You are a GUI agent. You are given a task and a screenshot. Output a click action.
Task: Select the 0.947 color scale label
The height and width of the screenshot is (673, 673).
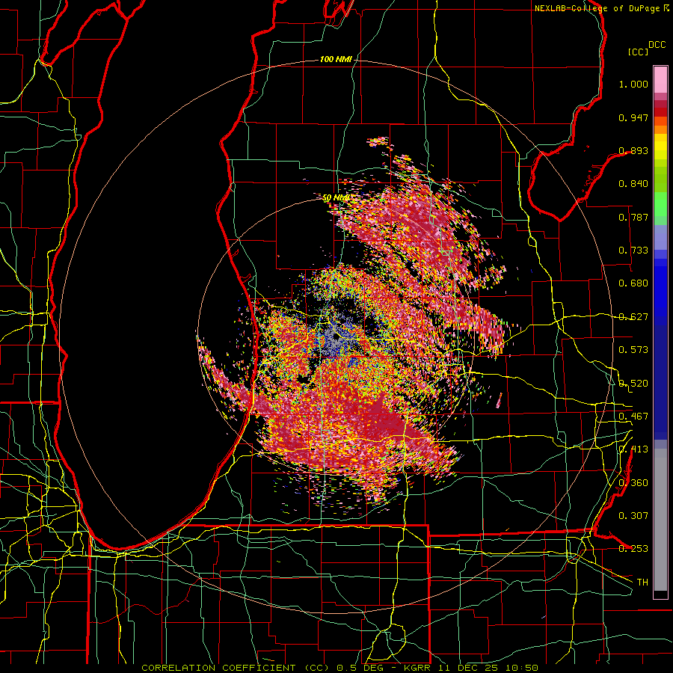tap(633, 117)
